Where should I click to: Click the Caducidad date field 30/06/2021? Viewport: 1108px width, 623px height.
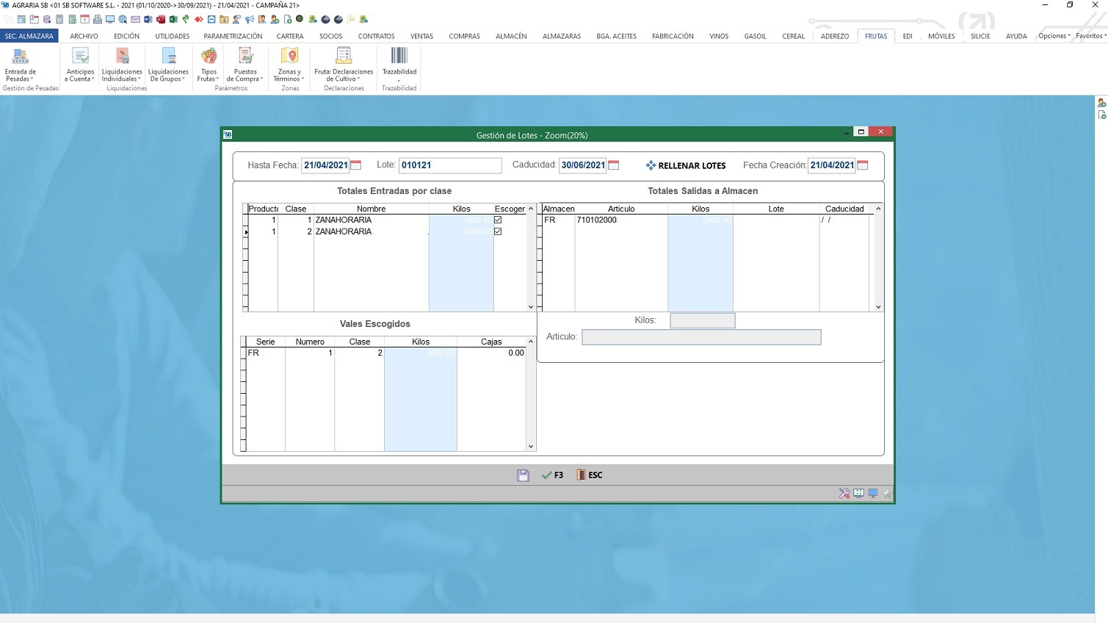(583, 165)
